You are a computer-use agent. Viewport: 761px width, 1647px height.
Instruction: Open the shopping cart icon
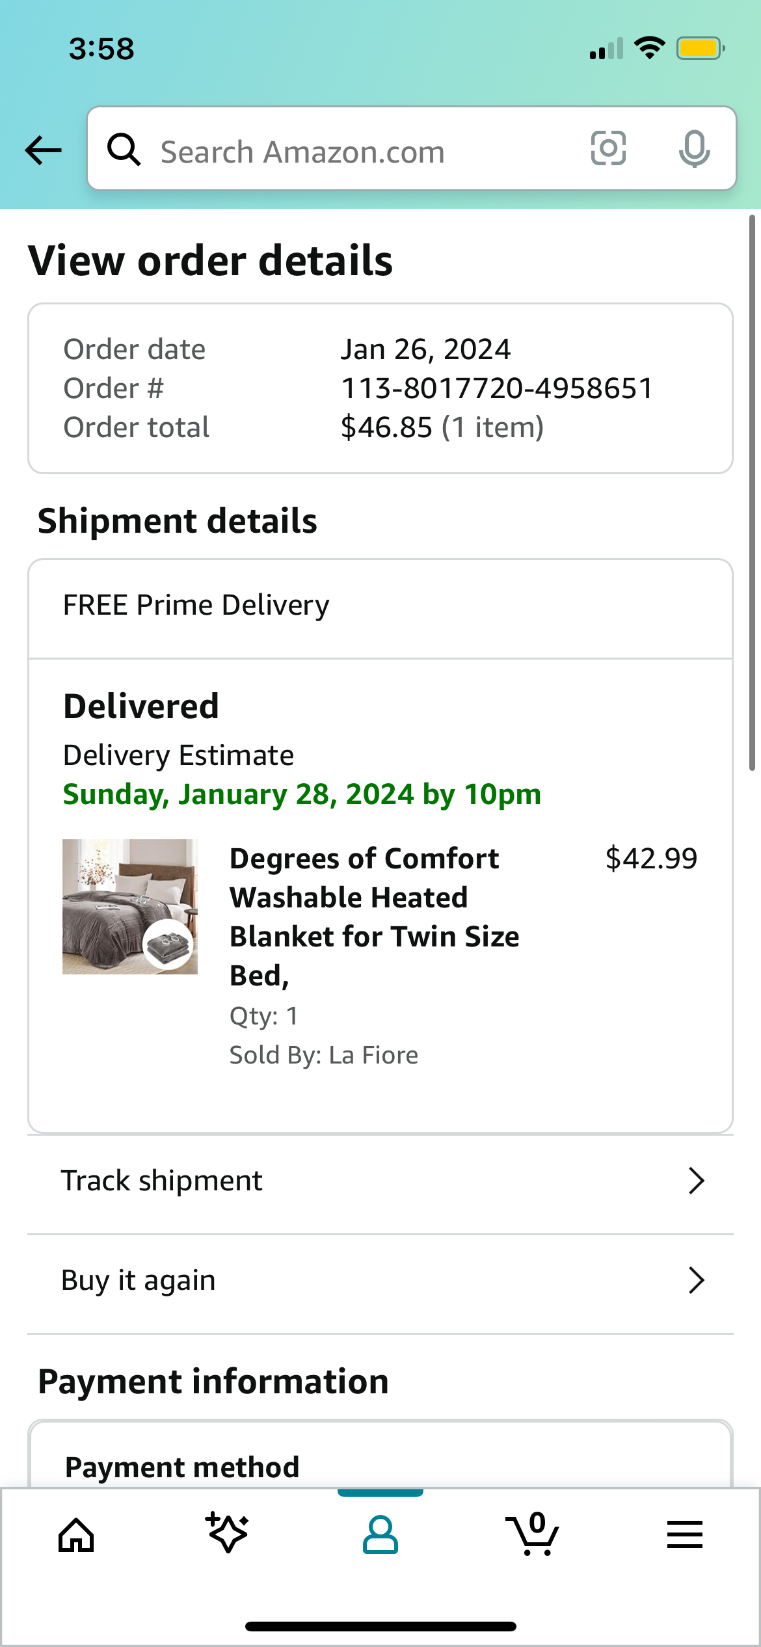point(532,1534)
